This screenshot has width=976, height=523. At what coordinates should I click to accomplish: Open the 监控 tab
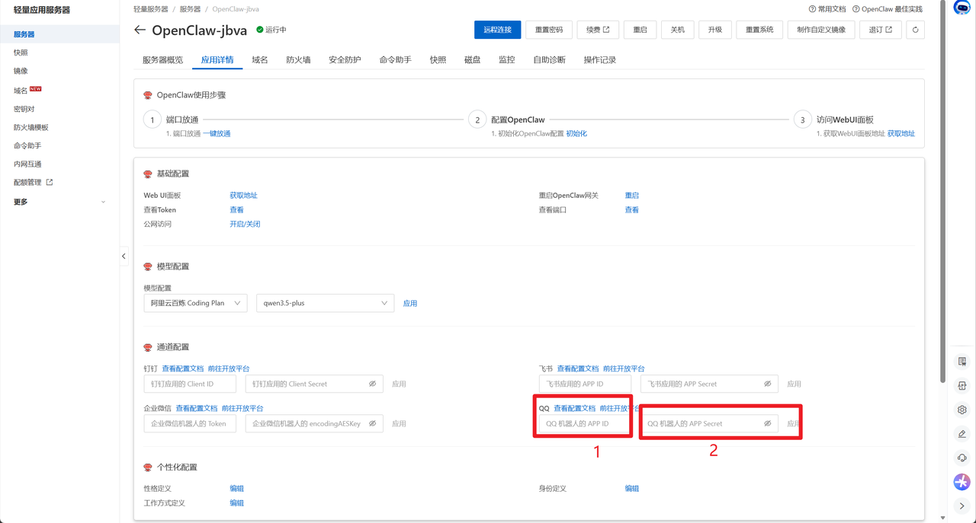coord(506,59)
